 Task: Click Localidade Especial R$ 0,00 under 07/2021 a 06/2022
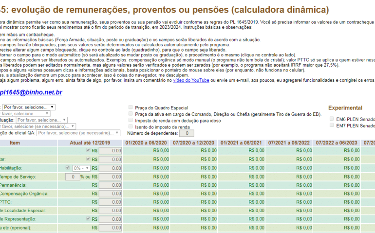304,211
